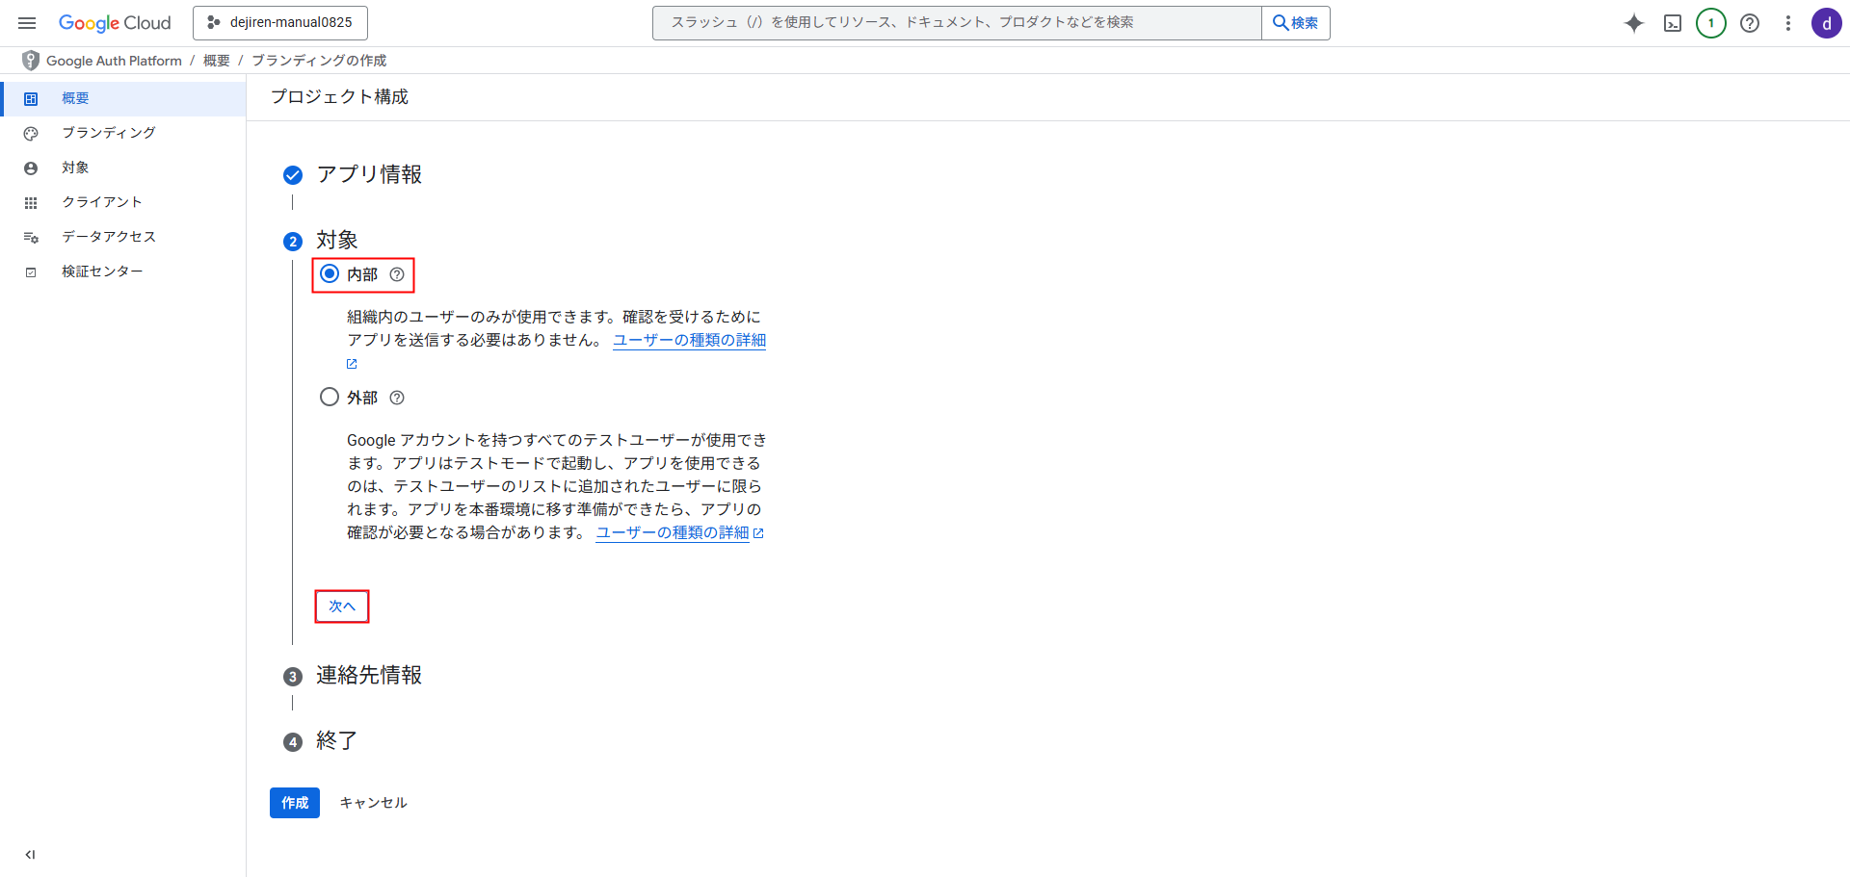1850x877 pixels.
Task: Open the main navigation hamburger menu
Action: tap(27, 23)
